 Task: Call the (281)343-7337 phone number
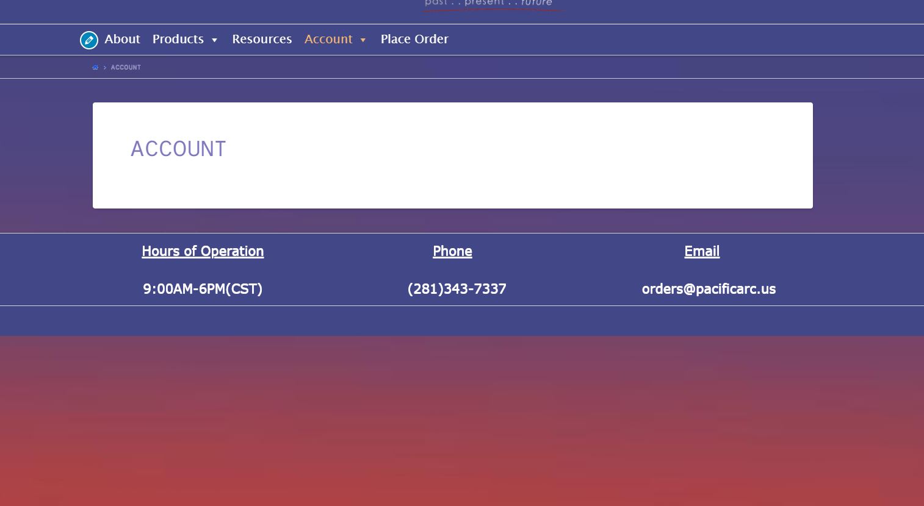click(x=457, y=289)
